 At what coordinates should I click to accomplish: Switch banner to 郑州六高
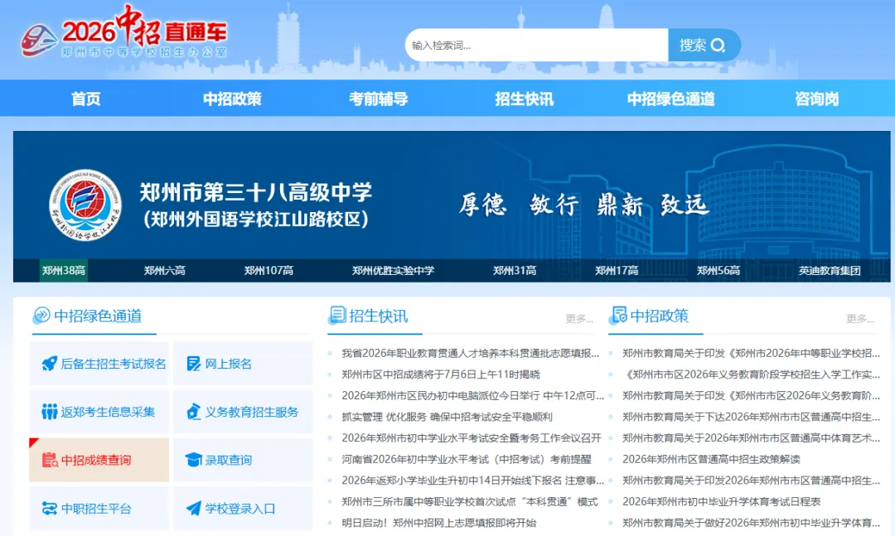(164, 271)
